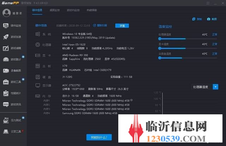226x146 pixels.
Task: Click the 处理器 CPU chip icon
Action: coord(38,45)
